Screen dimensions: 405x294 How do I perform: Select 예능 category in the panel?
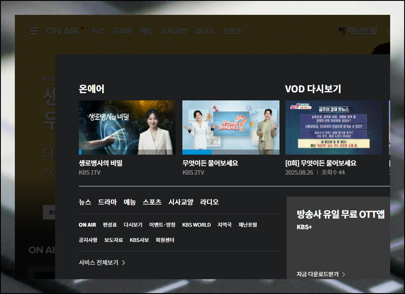click(130, 202)
